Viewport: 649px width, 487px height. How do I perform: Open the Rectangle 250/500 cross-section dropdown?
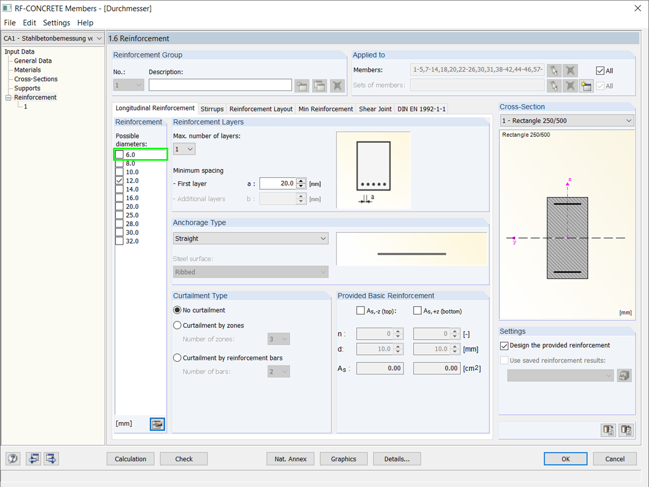pos(567,121)
